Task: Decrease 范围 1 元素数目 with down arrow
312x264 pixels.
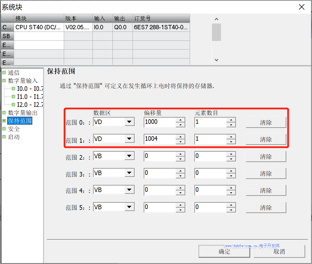Action: tap(231, 142)
